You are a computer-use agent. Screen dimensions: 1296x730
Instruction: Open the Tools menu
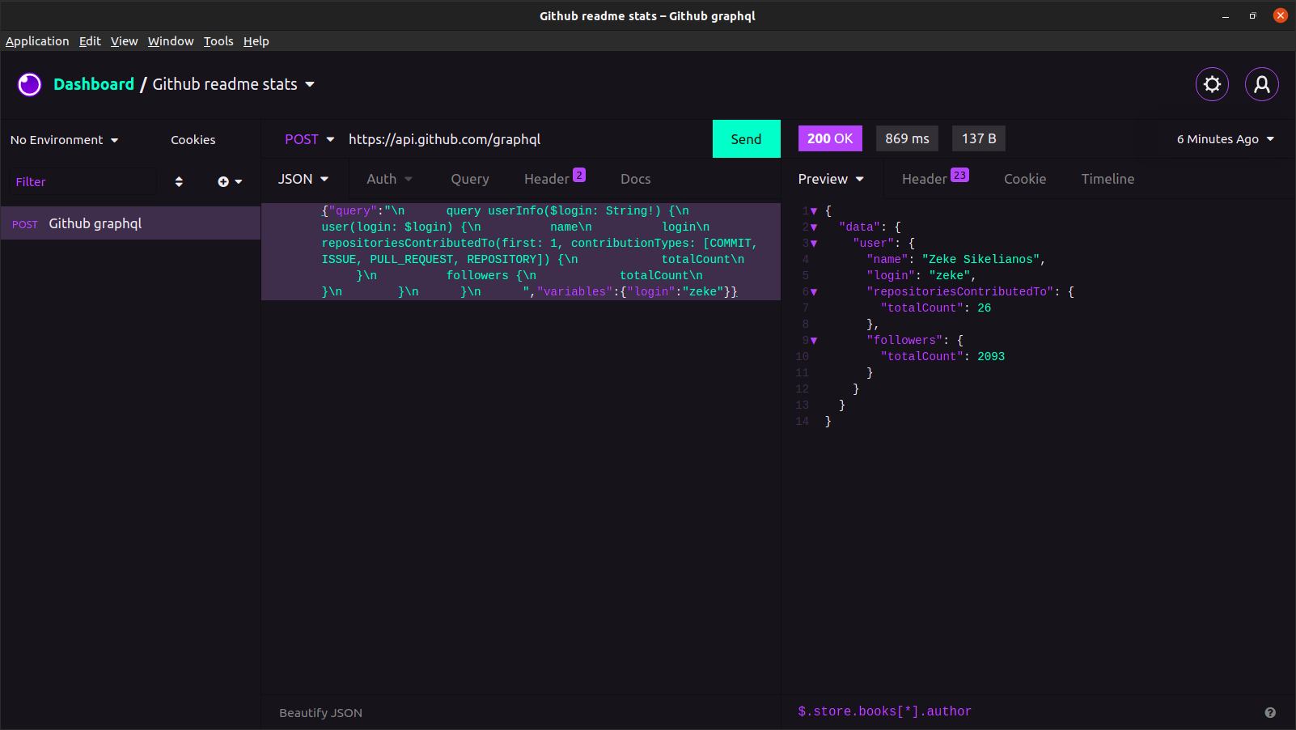[218, 41]
